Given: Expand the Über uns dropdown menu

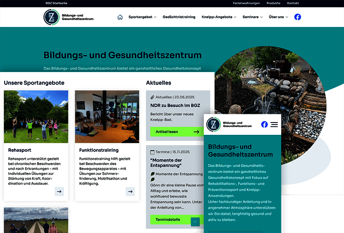Looking at the screenshot, I should [278, 17].
